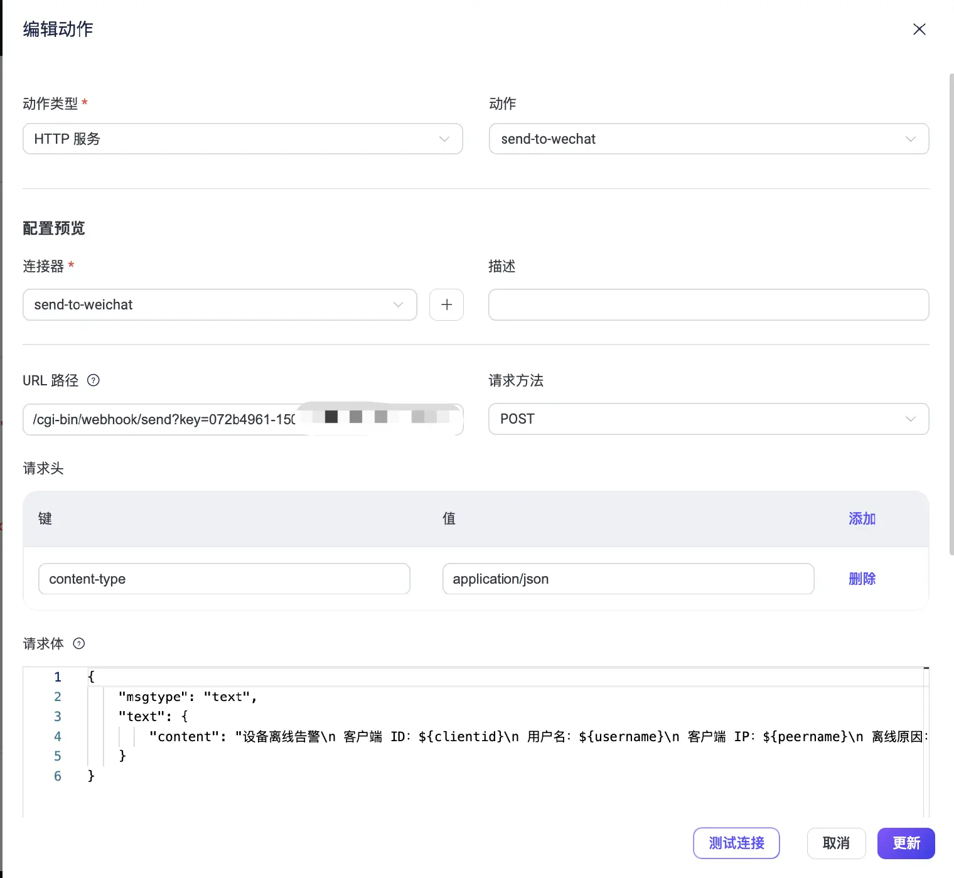
Task: Edit the application/json header value field
Action: [x=628, y=579]
